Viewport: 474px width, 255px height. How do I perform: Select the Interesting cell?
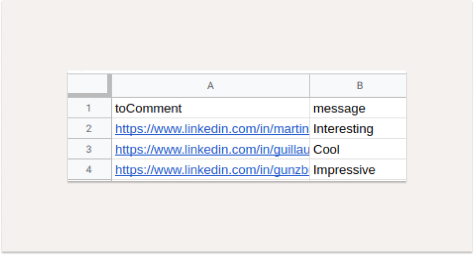(358, 128)
